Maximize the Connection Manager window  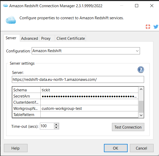137,6
